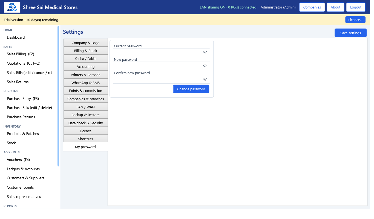The image size is (374, 219).
Task: Open Companies & branches tab
Action: [x=86, y=99]
